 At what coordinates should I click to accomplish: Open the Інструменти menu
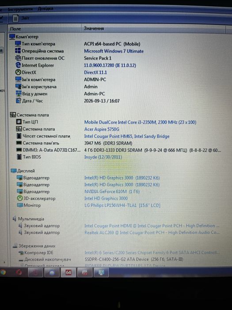[20, 9]
